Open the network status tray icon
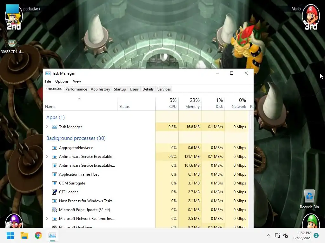Viewport: 325px width, 243px height. [x=277, y=235]
